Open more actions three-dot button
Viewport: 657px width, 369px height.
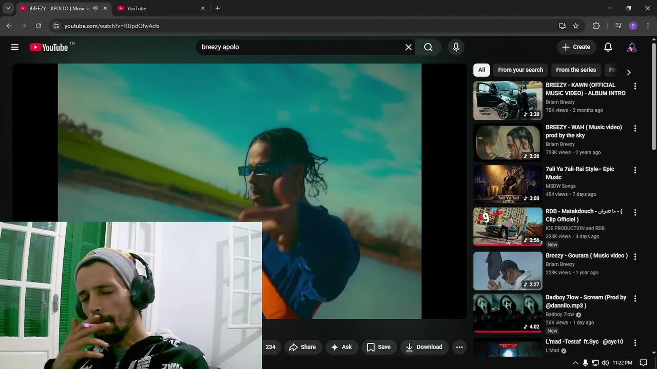pyautogui.click(x=459, y=347)
